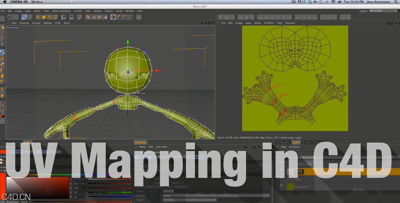Click the viewport pan arrows icon
Screen dimensions: 400x203
(x=202, y=23)
